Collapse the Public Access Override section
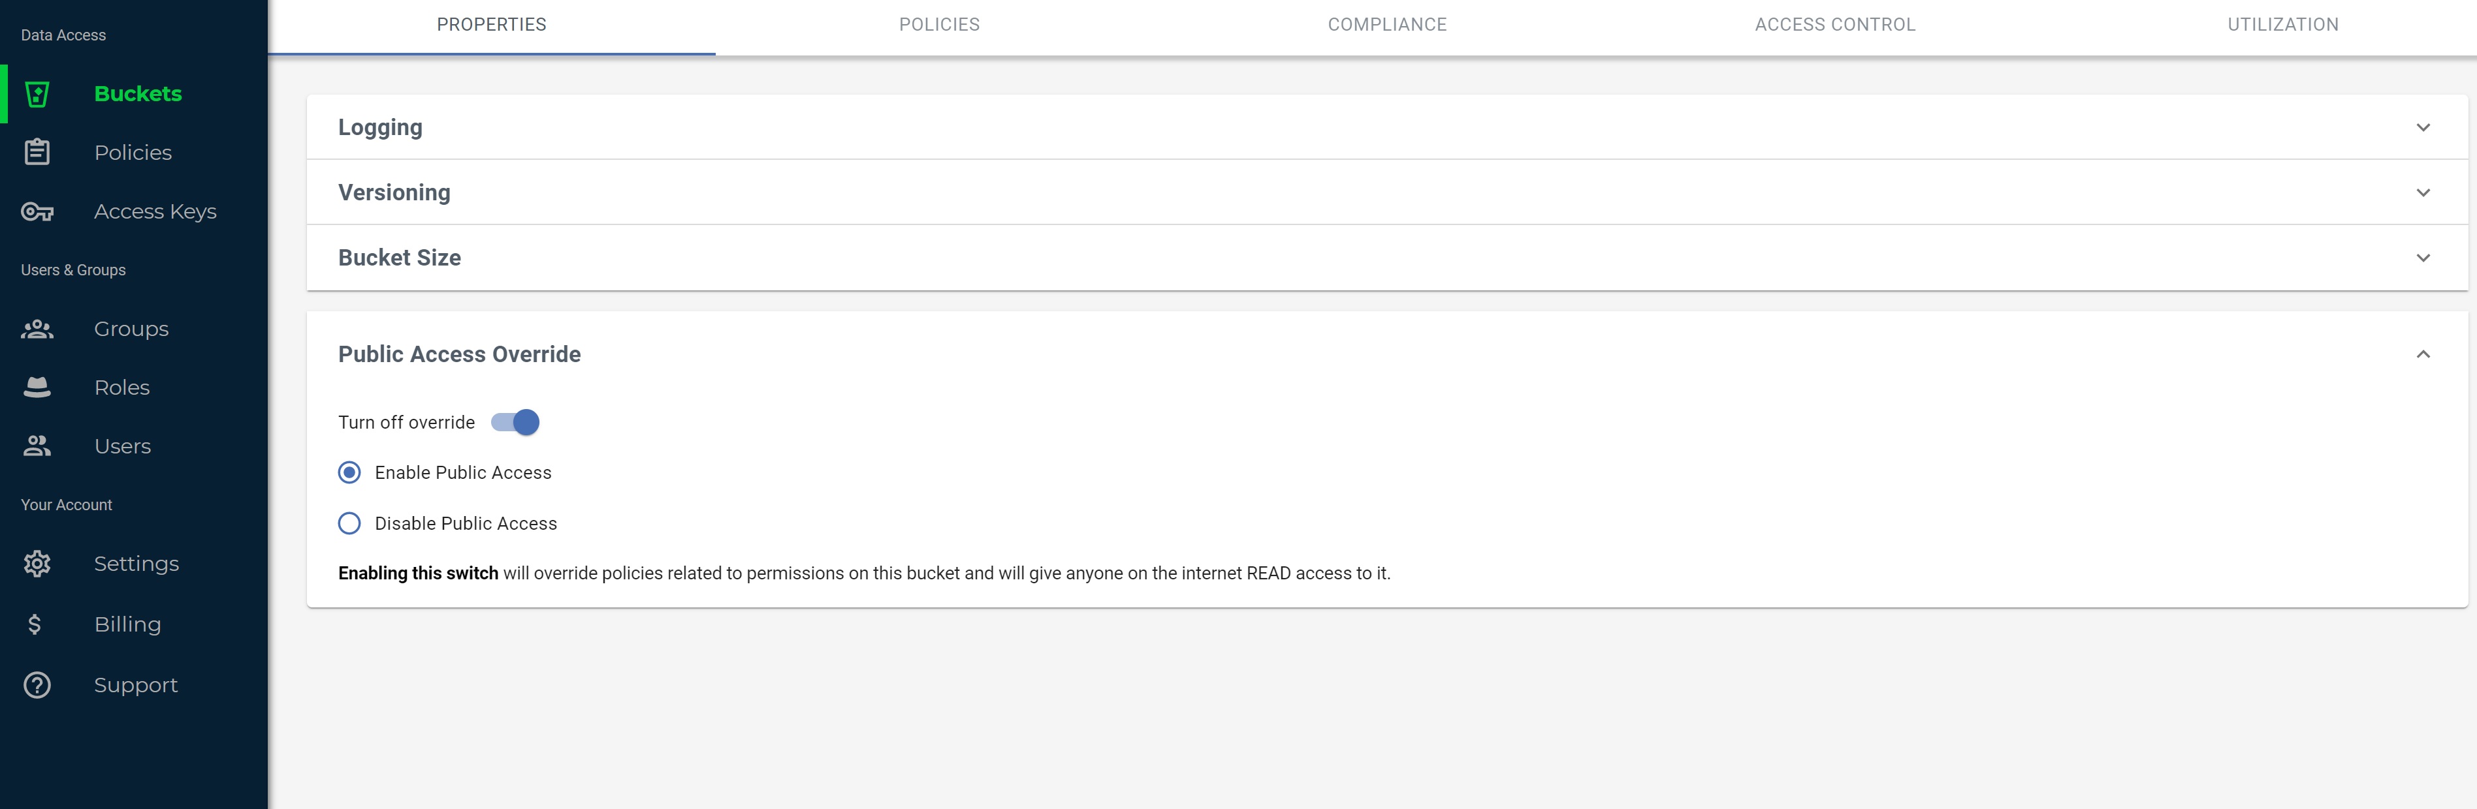The width and height of the screenshot is (2477, 809). point(2422,354)
